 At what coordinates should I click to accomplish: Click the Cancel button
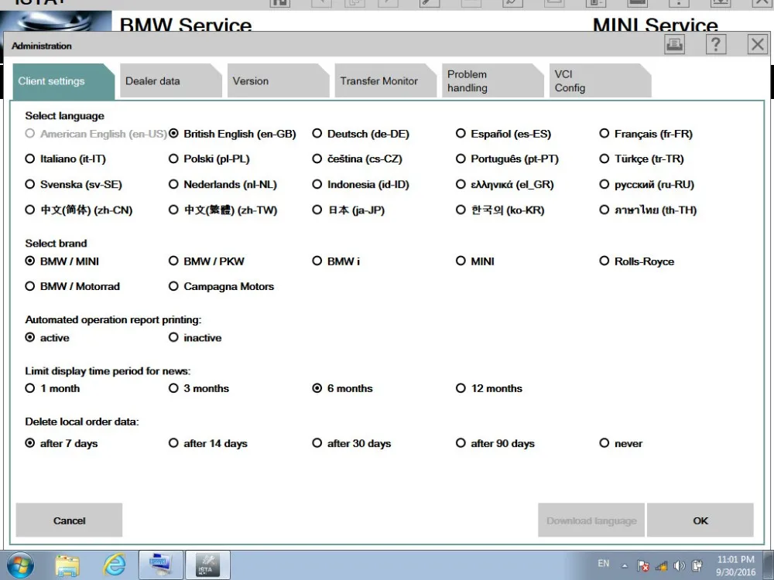(69, 520)
